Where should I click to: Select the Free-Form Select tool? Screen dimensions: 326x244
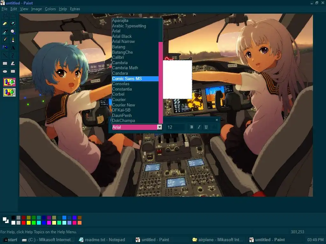coord(5,16)
